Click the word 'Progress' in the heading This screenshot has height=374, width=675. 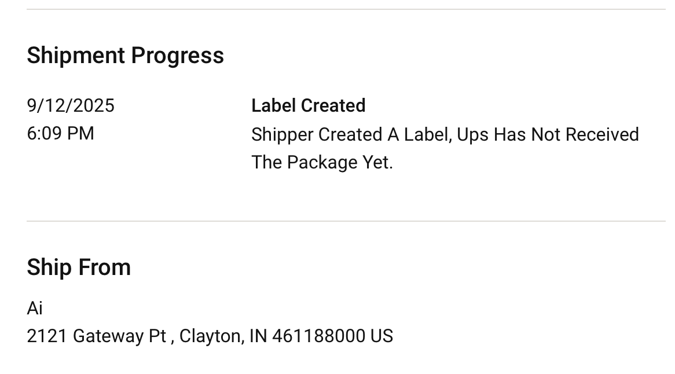(177, 56)
